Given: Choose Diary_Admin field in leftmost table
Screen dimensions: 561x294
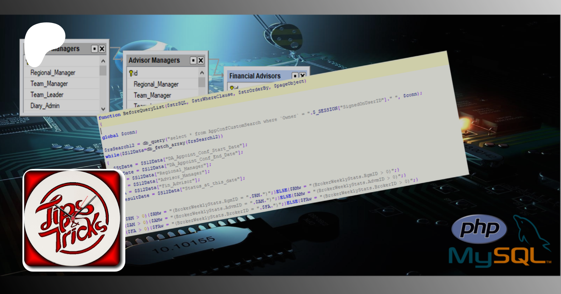Looking at the screenshot, I should [45, 106].
